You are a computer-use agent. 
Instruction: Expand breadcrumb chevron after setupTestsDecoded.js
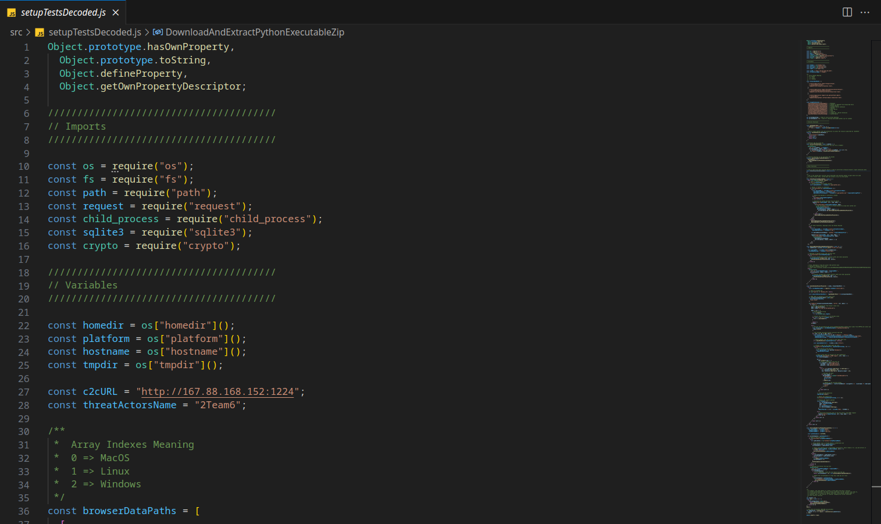coord(147,33)
